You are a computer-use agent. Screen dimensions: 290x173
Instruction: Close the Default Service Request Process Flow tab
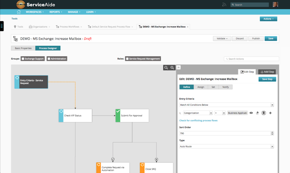point(132,27)
